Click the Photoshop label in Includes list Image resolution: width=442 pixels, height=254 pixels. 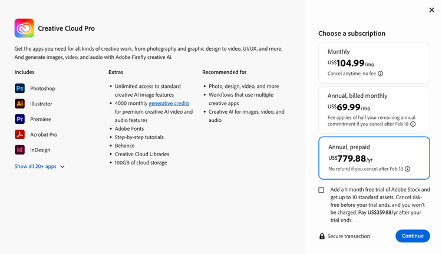point(42,88)
